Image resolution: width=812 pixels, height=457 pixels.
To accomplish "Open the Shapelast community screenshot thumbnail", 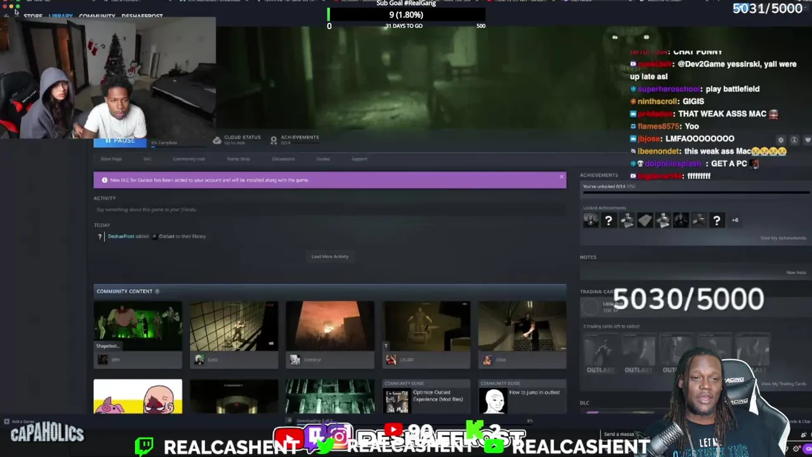I will (138, 326).
